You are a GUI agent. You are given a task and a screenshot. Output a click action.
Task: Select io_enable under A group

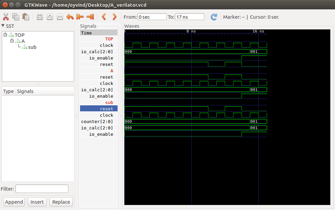coord(101,96)
